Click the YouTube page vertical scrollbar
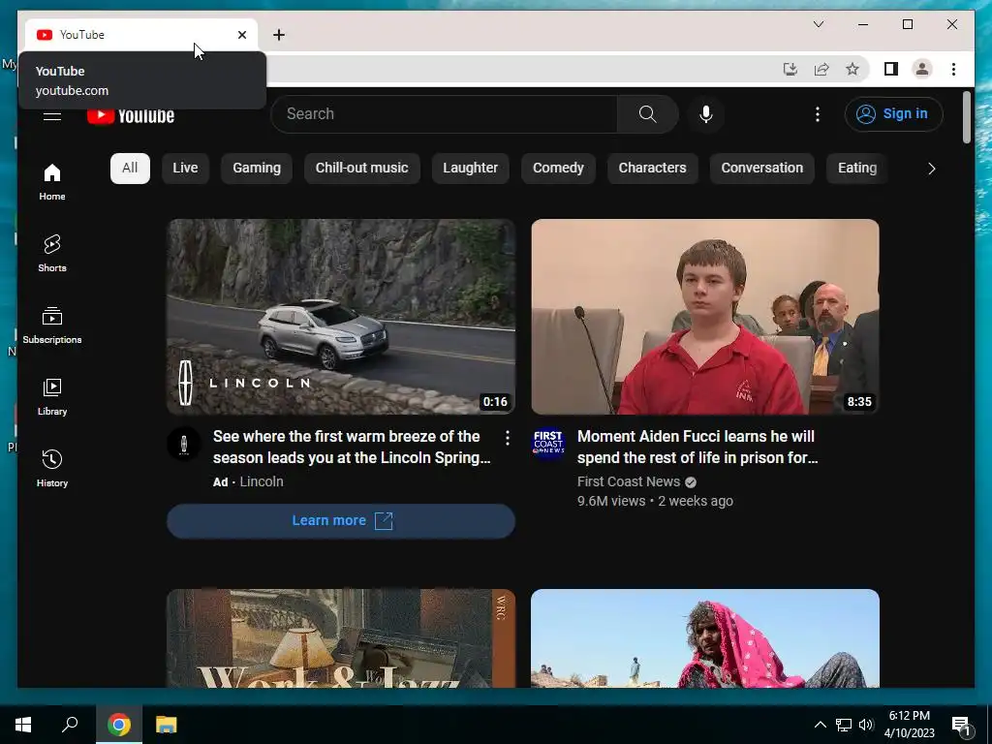Screen dimensions: 992x744 tap(966, 118)
